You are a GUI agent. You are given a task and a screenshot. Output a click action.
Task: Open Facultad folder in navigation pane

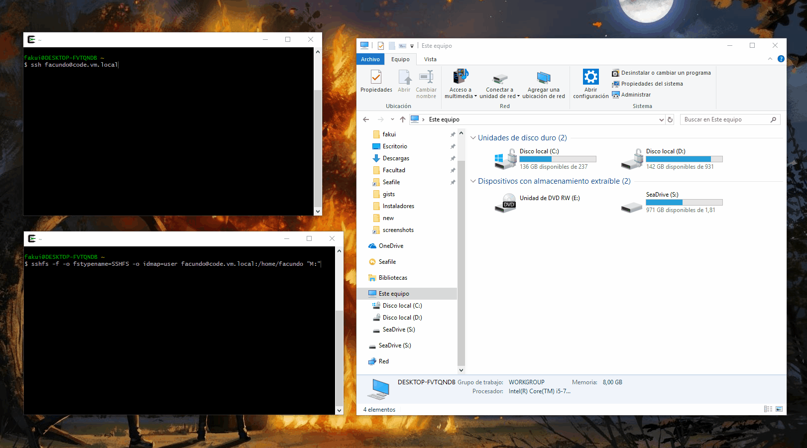click(394, 170)
